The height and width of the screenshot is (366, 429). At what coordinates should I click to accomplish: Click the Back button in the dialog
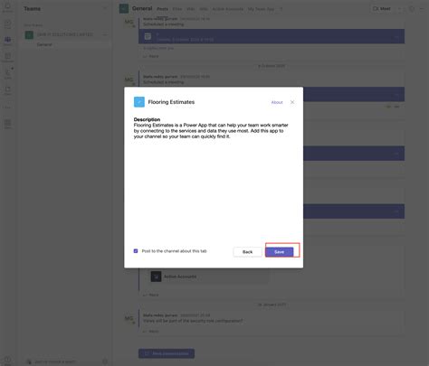[247, 252]
